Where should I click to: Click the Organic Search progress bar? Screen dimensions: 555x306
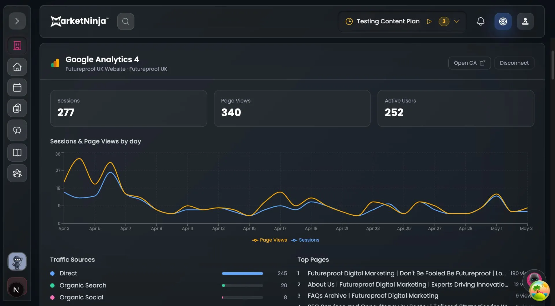pyautogui.click(x=243, y=286)
